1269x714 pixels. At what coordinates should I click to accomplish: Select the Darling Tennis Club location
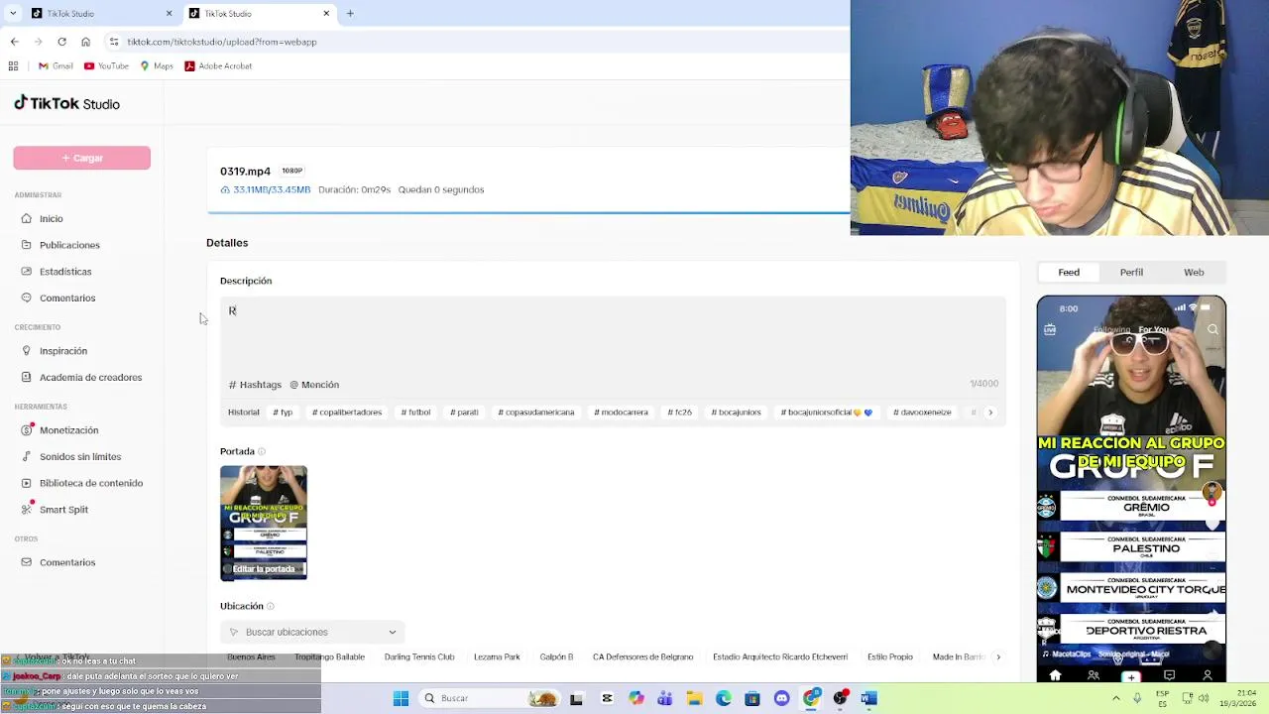pos(419,657)
